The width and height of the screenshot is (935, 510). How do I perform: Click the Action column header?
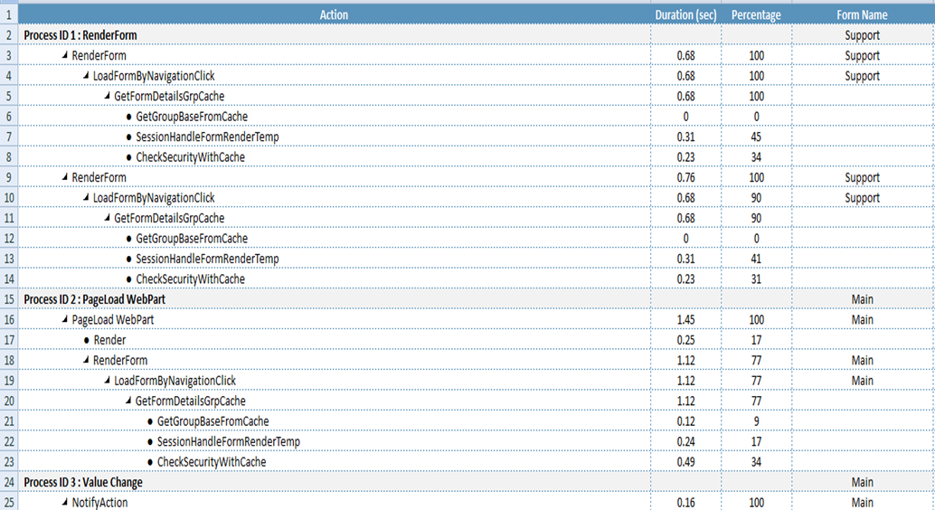tap(334, 14)
